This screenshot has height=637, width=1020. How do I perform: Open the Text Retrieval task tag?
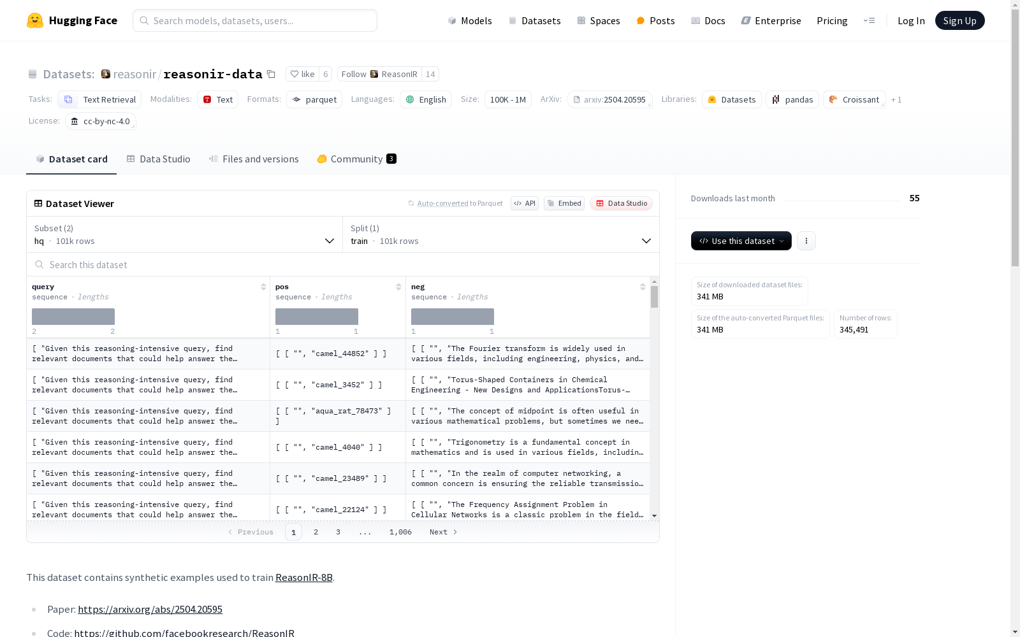[x=99, y=99]
